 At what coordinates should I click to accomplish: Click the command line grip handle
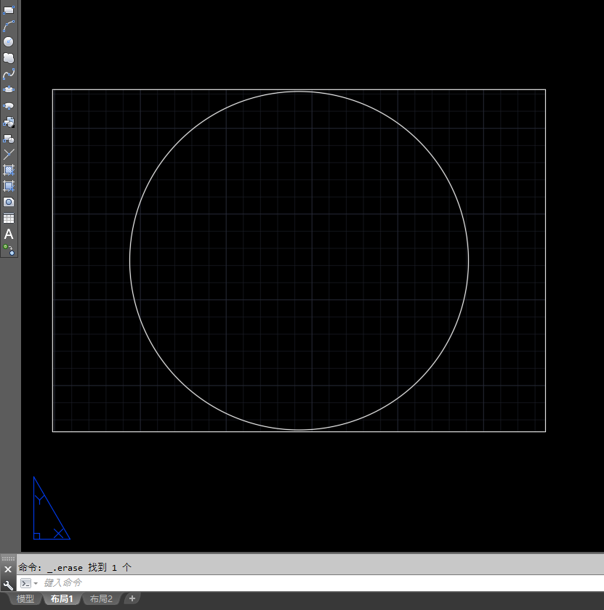point(8,558)
